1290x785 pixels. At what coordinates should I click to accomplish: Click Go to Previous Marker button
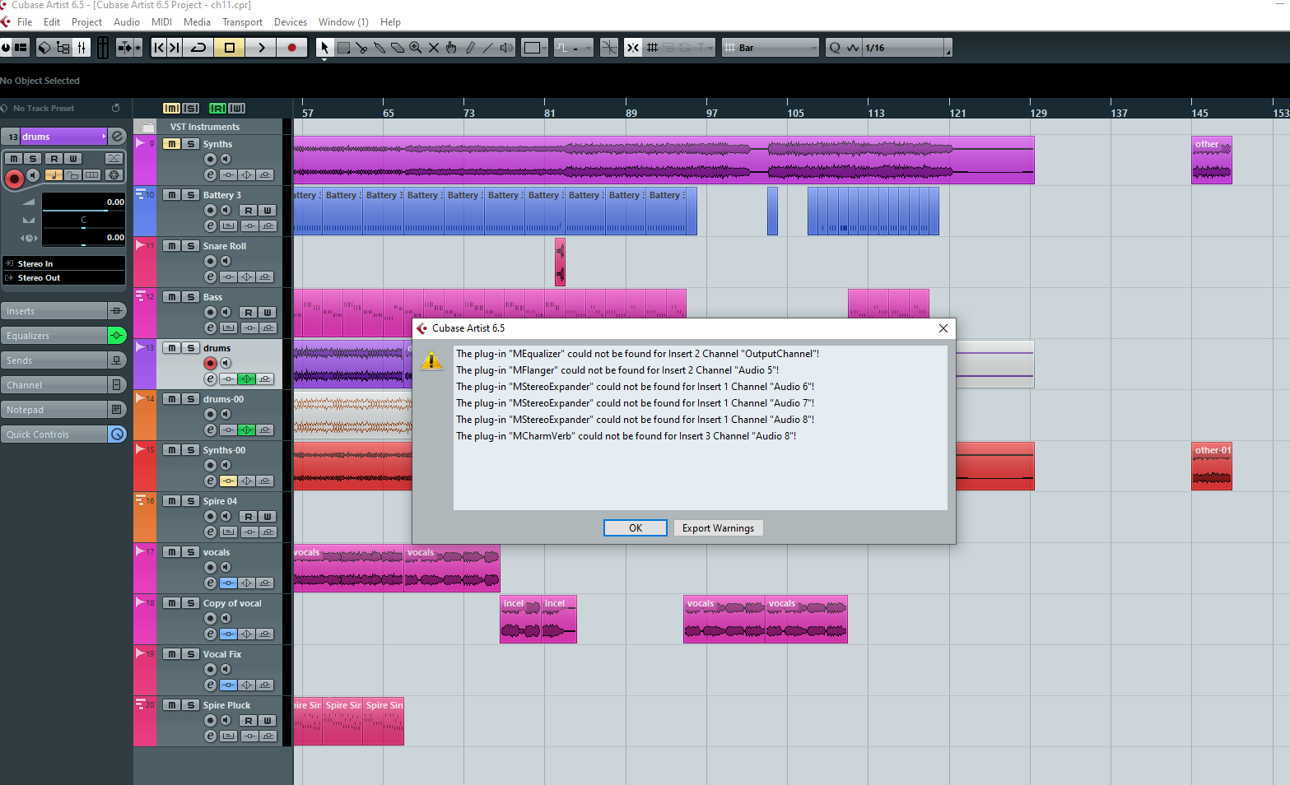coord(159,48)
